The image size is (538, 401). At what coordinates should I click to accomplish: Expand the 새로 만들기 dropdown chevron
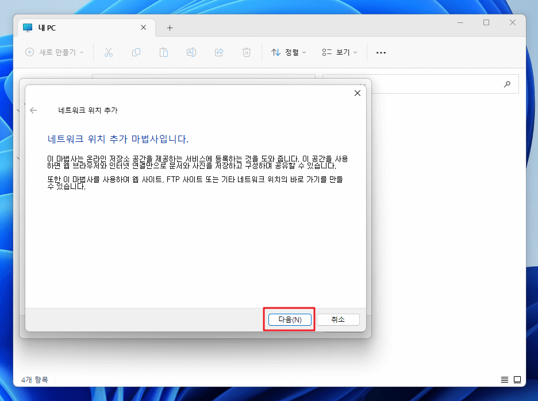pyautogui.click(x=80, y=52)
